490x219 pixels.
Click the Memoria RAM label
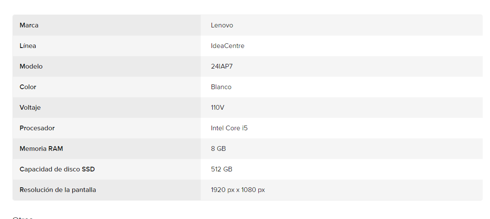[x=41, y=149]
